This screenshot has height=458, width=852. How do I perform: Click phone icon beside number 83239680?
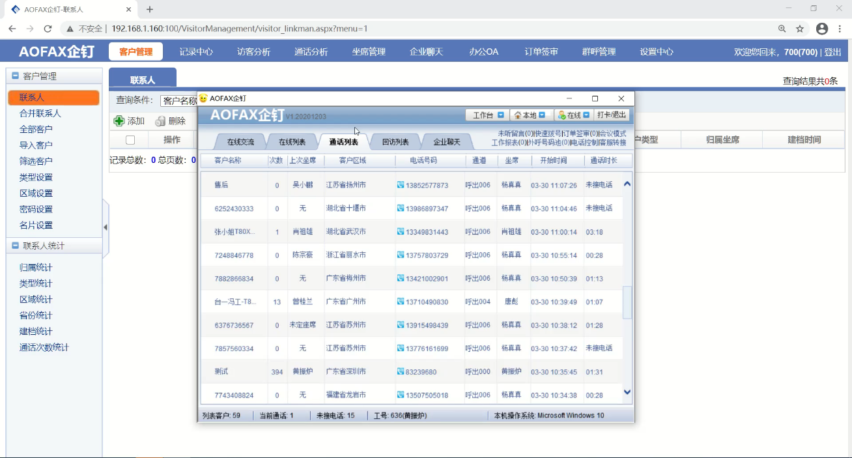pos(401,372)
